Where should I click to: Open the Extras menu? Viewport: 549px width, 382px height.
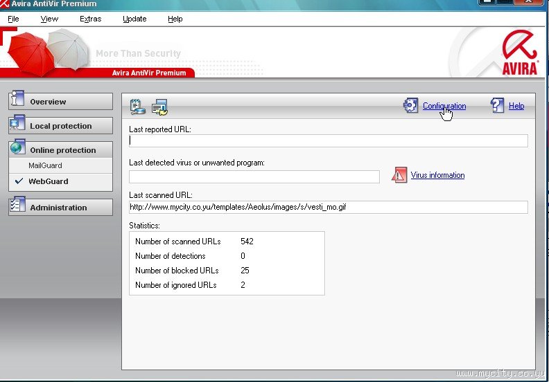click(90, 19)
